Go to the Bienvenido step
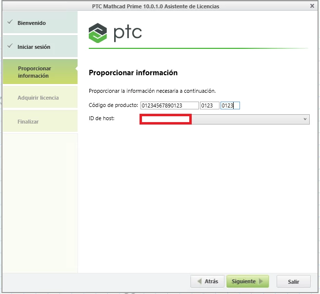 [x=40, y=22]
